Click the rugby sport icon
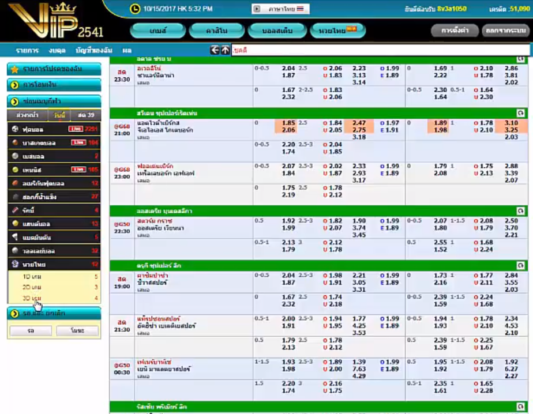533x414 pixels. 15,210
